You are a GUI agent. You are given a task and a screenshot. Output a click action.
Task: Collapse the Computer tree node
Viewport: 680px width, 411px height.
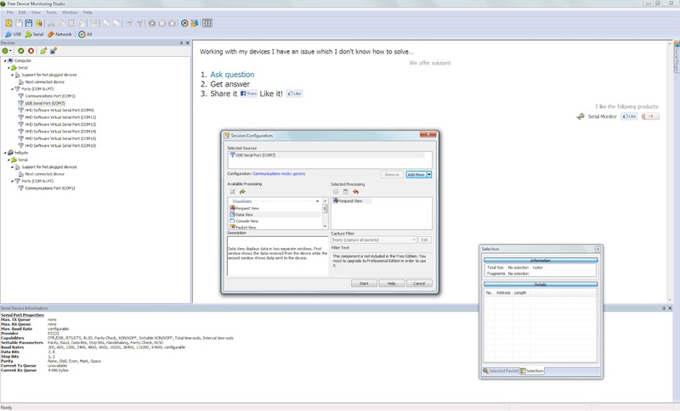(x=5, y=60)
